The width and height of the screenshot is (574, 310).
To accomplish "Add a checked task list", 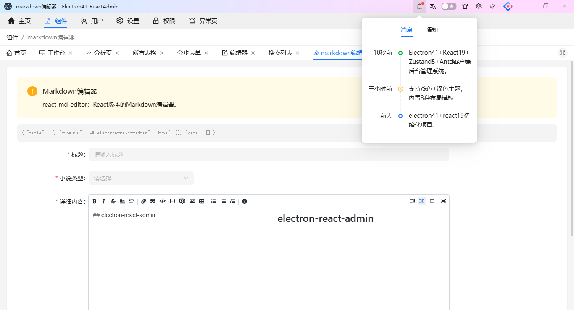I will pos(232,201).
